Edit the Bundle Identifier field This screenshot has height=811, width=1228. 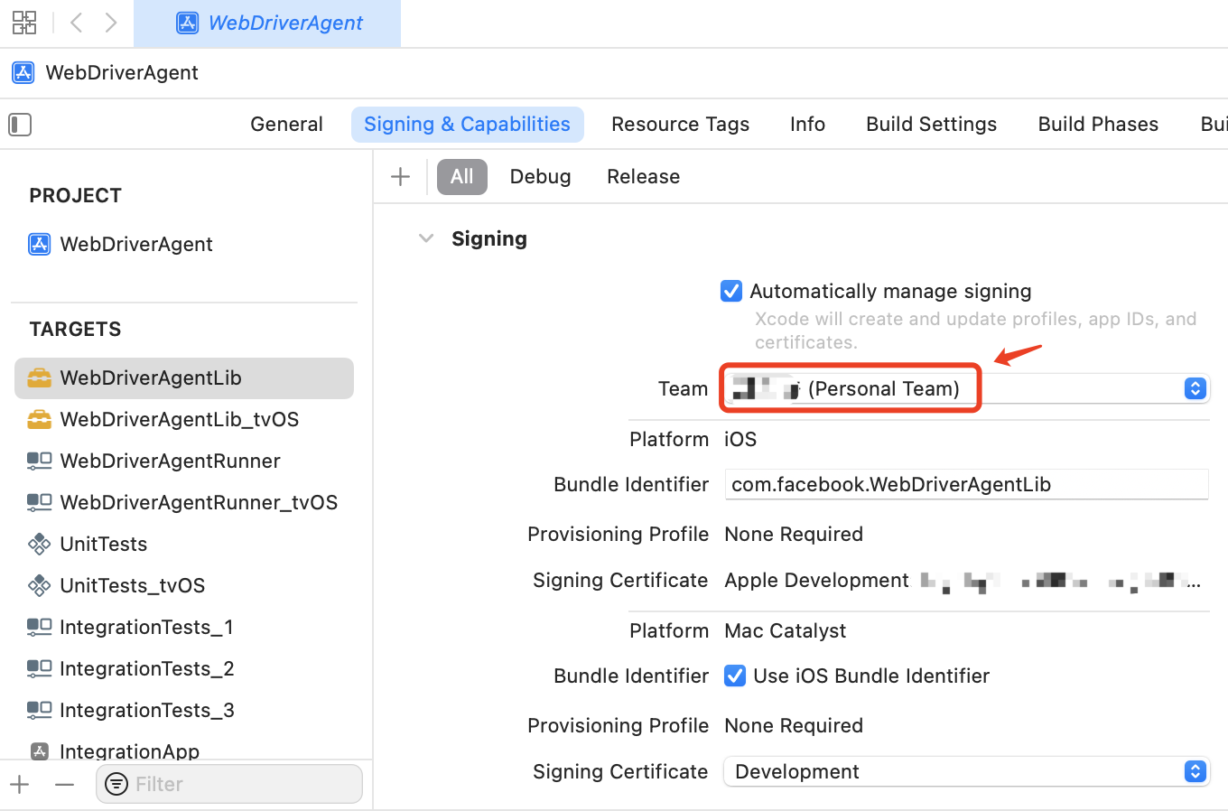[966, 484]
